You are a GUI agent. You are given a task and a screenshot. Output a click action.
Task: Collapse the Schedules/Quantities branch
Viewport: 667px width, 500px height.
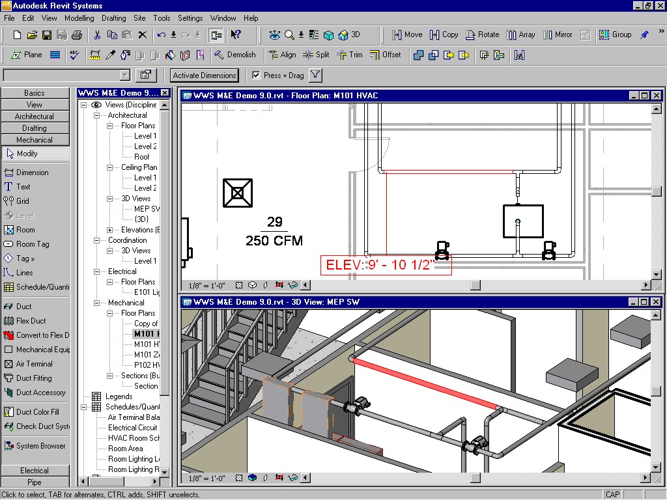(84, 407)
